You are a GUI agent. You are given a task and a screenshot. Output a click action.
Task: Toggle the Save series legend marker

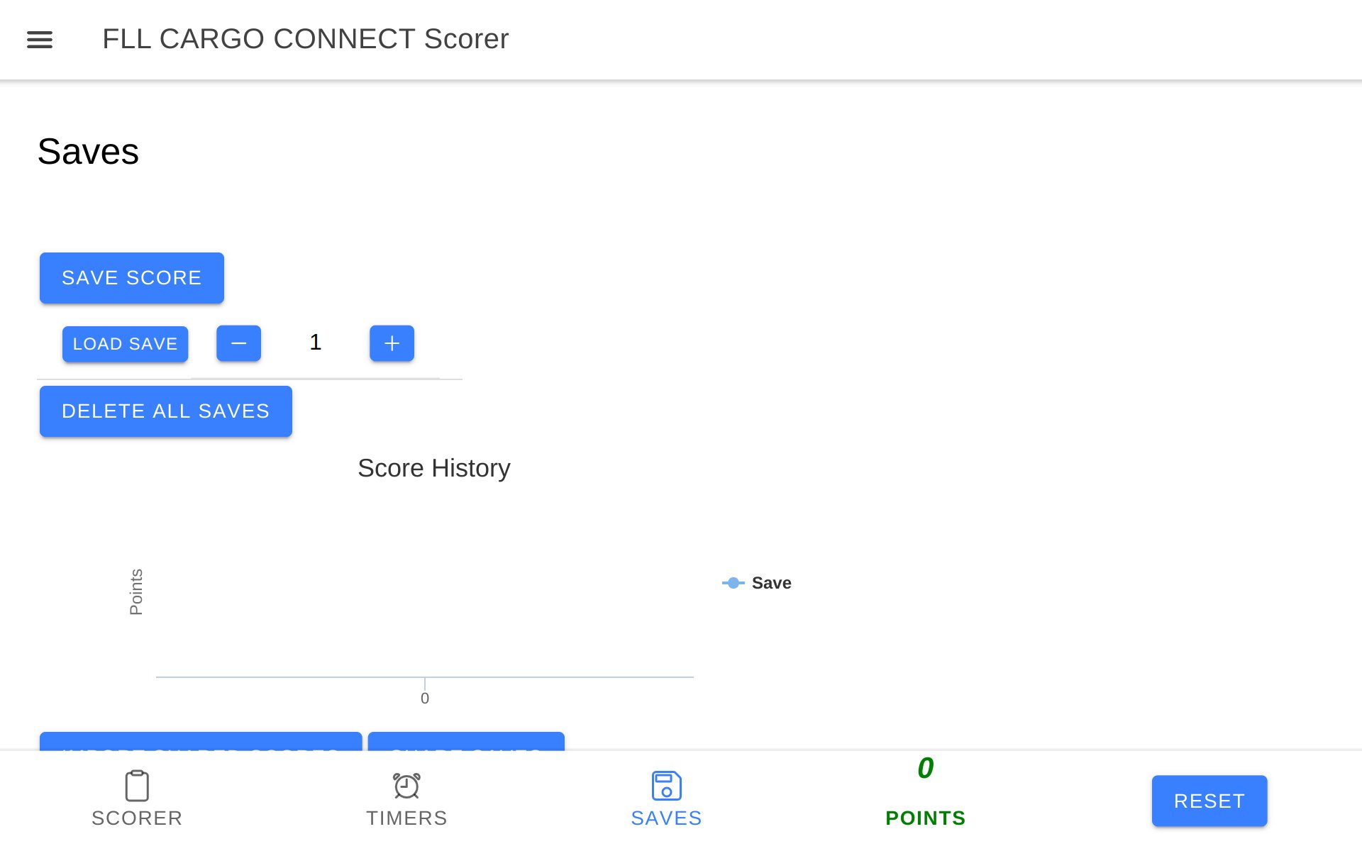point(733,583)
